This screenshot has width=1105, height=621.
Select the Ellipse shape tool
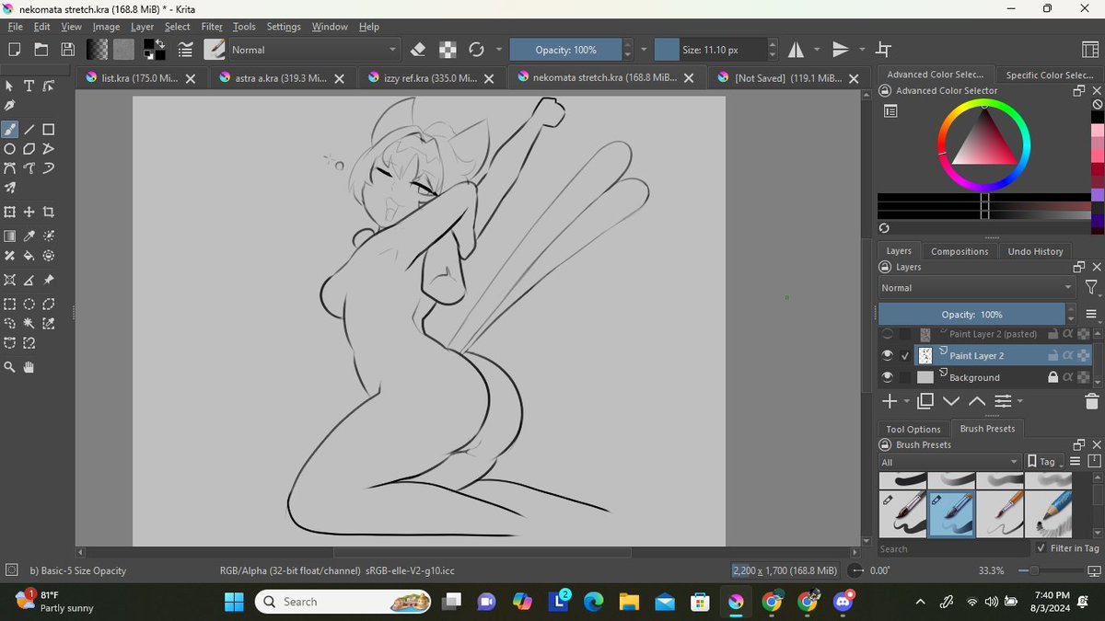click(10, 149)
